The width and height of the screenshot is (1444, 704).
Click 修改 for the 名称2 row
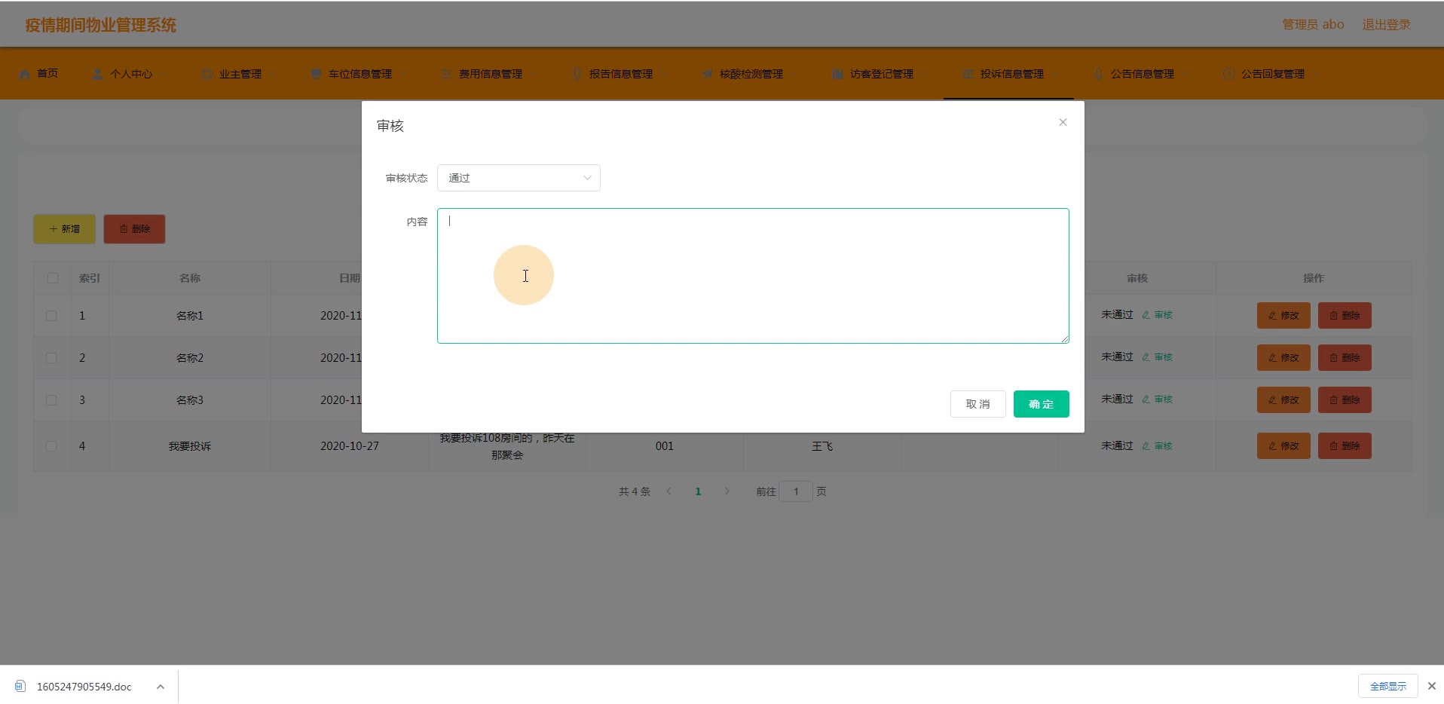click(x=1283, y=358)
